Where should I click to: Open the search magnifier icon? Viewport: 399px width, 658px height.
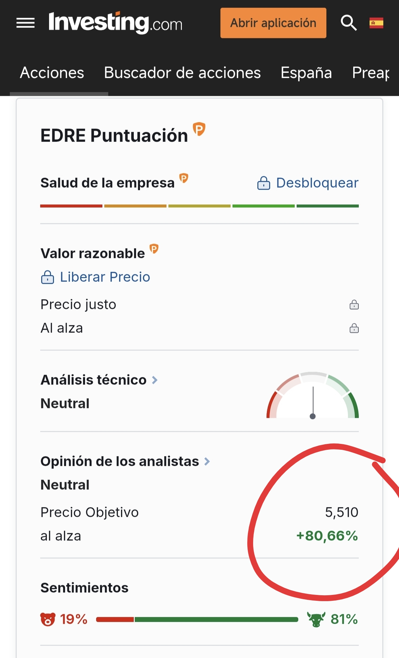[348, 23]
